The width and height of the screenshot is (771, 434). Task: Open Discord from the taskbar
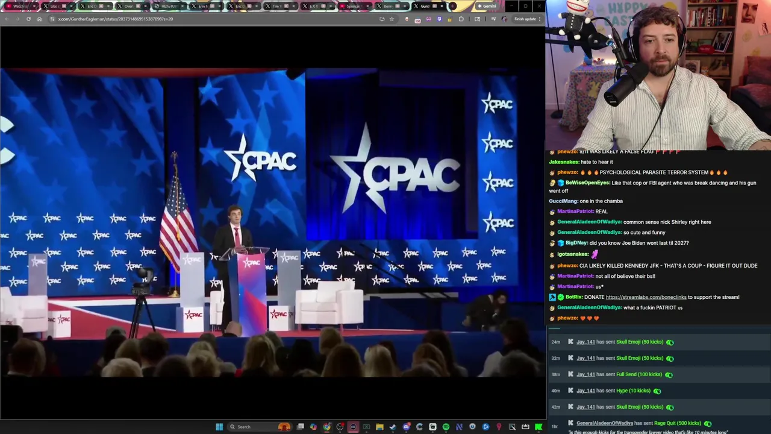[406, 427]
